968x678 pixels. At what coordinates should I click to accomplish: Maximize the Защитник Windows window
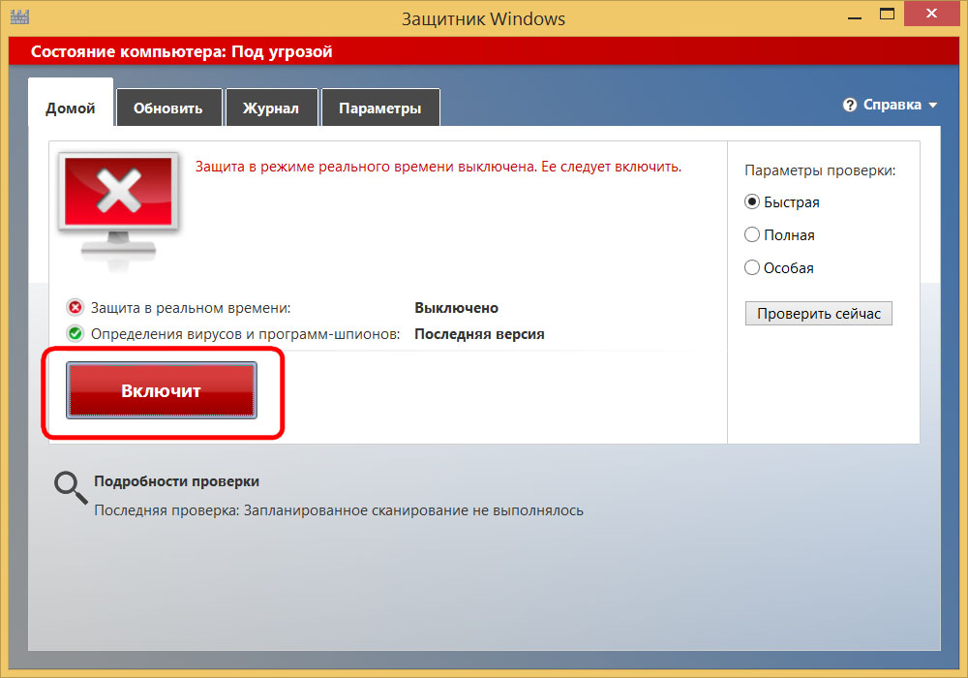(x=887, y=15)
